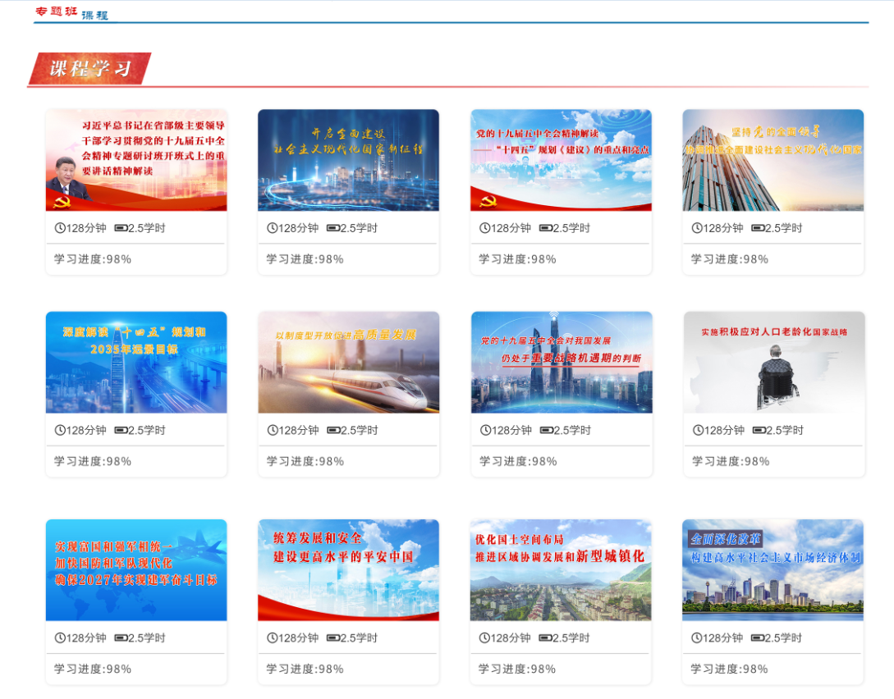The image size is (894, 699).
Task: Open the 优化国土空间布局 course thumbnail
Action: coord(561,569)
